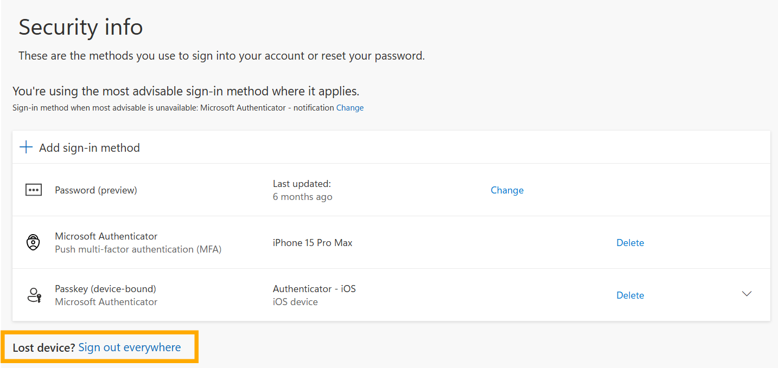Click Push multi-factor authentication (MFA) subtitle
The height and width of the screenshot is (368, 778).
pos(138,249)
